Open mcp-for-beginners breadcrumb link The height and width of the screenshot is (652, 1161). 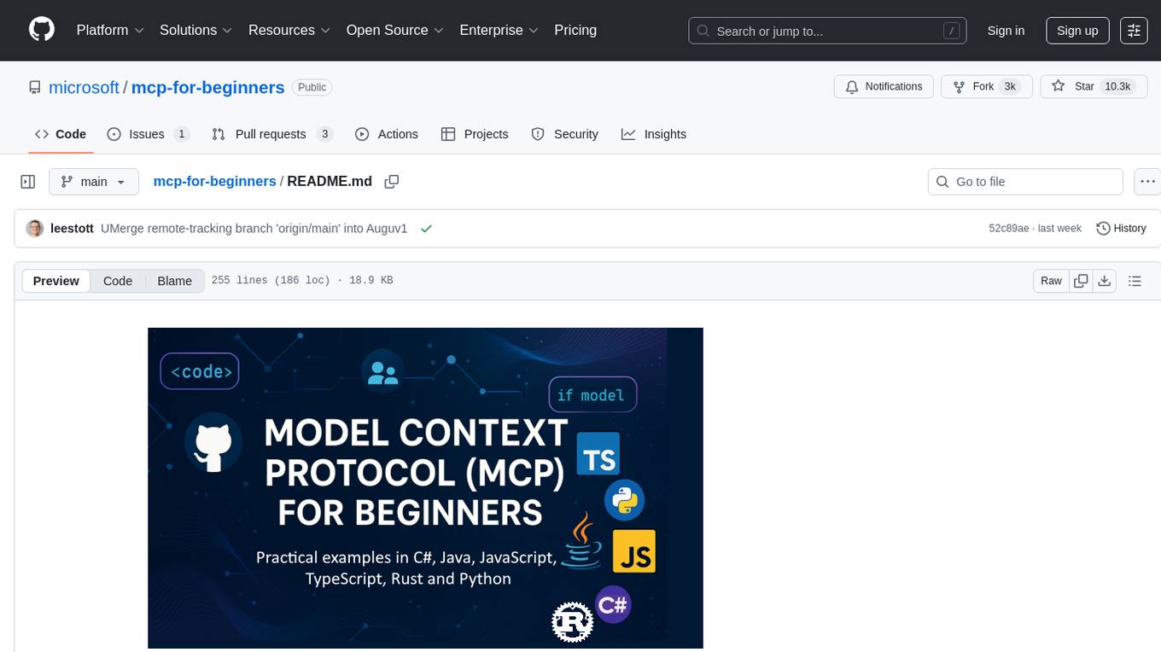(x=214, y=181)
